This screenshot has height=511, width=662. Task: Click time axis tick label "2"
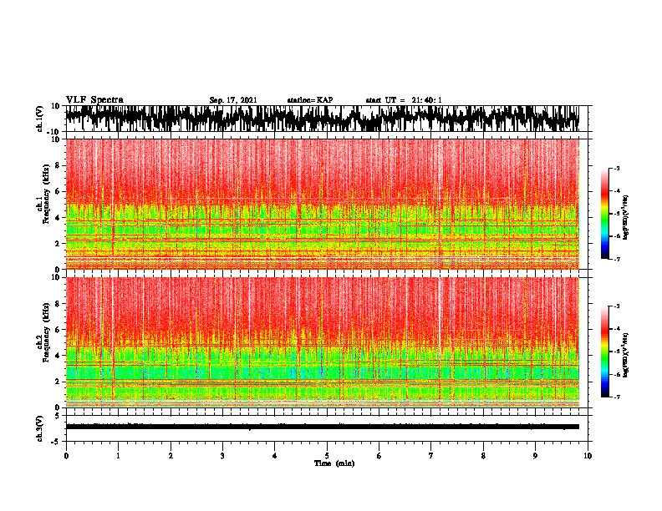coord(171,456)
